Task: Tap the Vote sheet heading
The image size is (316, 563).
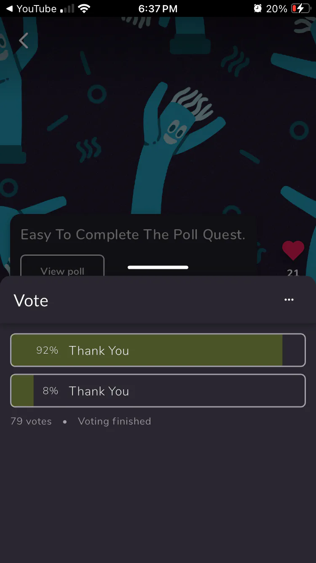Action: 31,300
